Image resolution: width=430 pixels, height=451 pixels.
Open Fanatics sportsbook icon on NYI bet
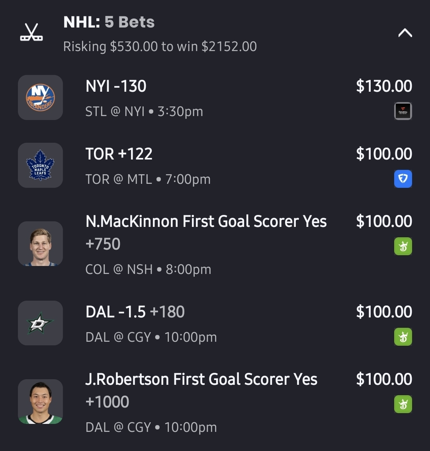pyautogui.click(x=403, y=111)
